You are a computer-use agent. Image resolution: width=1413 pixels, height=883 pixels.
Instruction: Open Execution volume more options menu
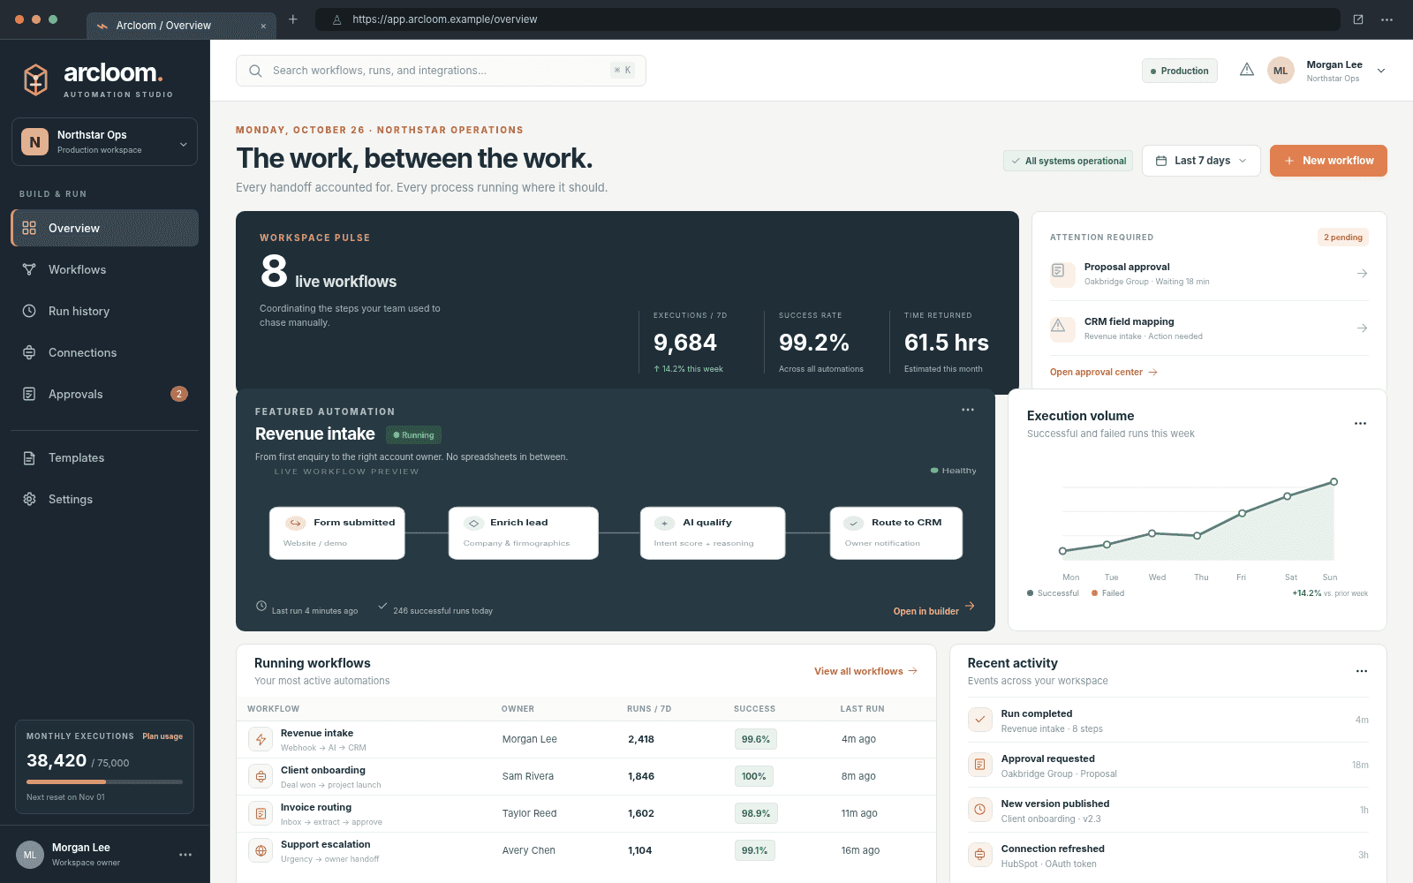(x=1360, y=424)
